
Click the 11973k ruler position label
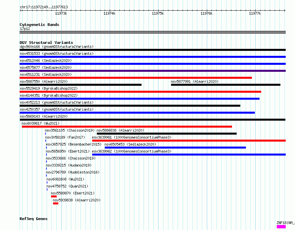61,13
